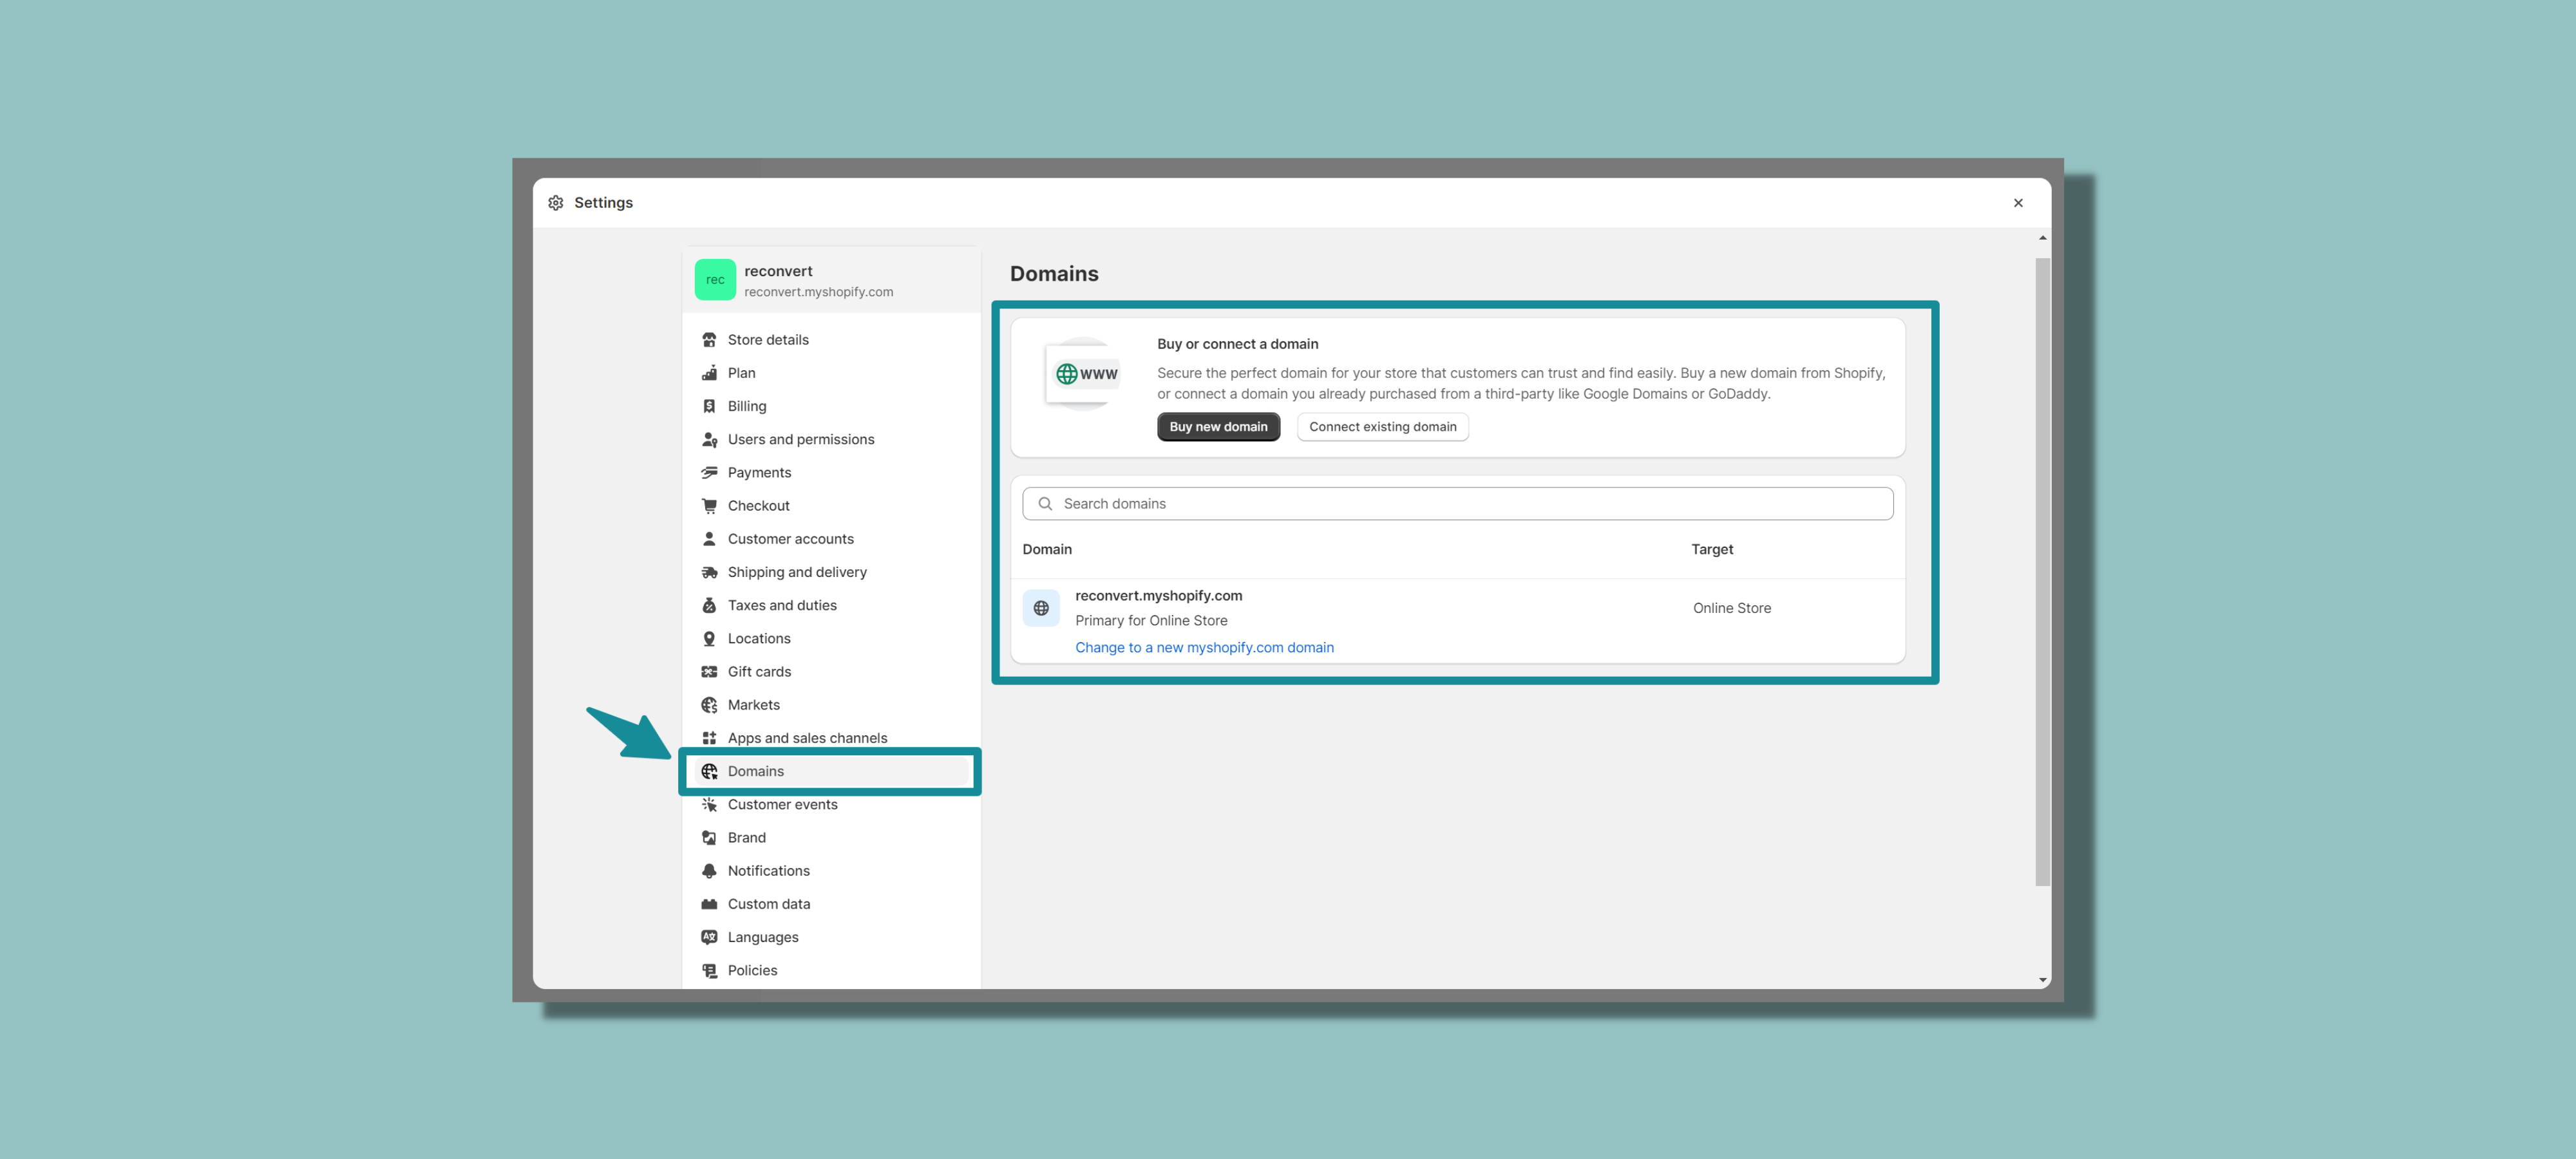
Task: Open the Markets settings section
Action: [753, 705]
